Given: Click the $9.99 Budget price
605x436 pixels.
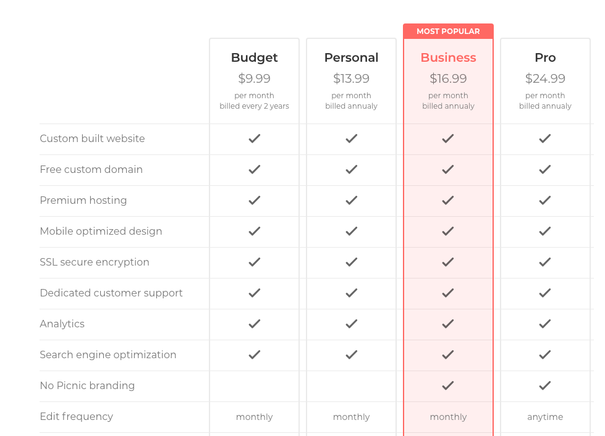Looking at the screenshot, I should (254, 78).
